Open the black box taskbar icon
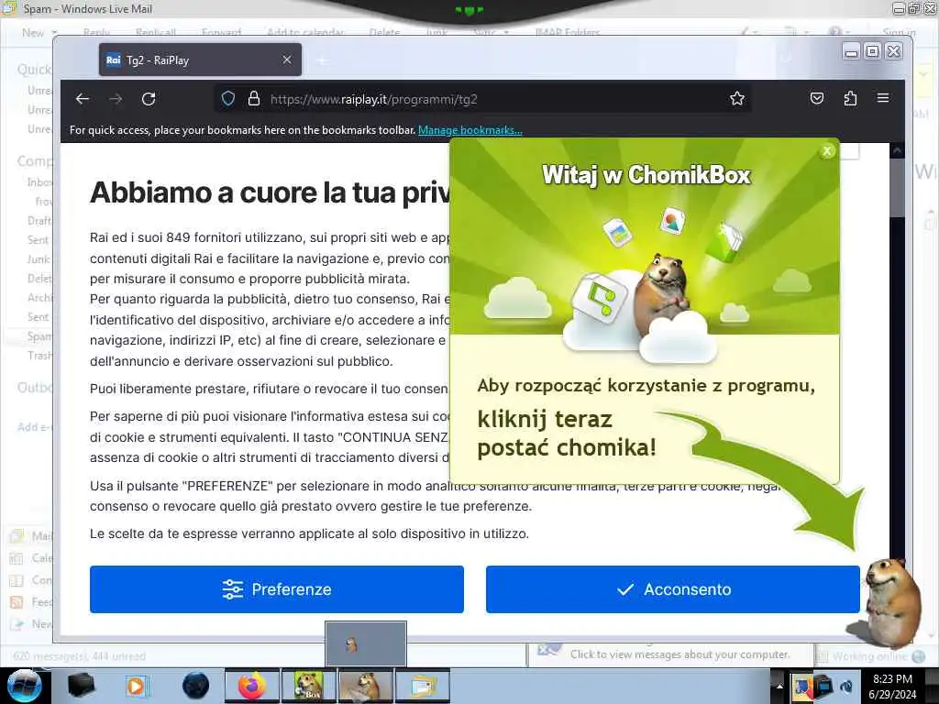Viewport: 939px width, 704px height. [x=81, y=686]
